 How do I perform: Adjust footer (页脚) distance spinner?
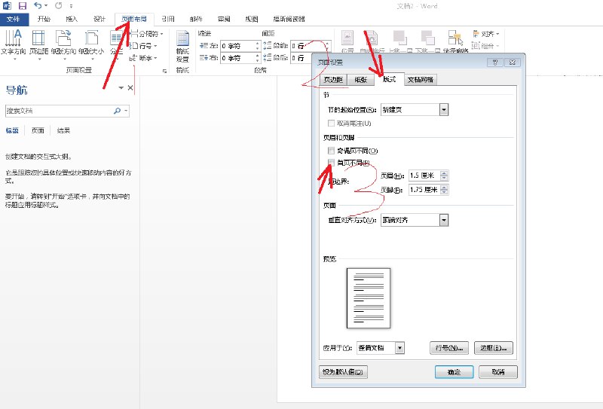click(x=444, y=190)
